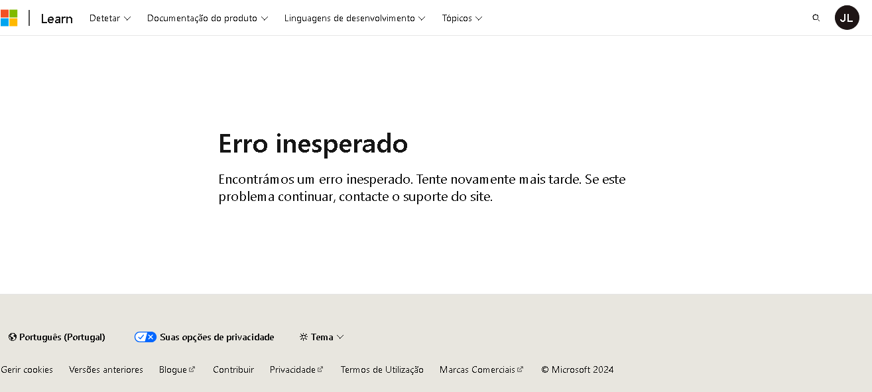Viewport: 872px width, 392px height.
Task: Expand the Detetar dropdown
Action: pyautogui.click(x=109, y=18)
